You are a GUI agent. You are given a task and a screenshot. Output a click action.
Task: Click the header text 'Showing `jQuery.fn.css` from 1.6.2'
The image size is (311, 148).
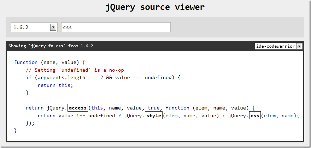pyautogui.click(x=51, y=46)
